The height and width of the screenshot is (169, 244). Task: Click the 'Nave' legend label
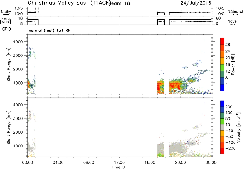click(232, 21)
